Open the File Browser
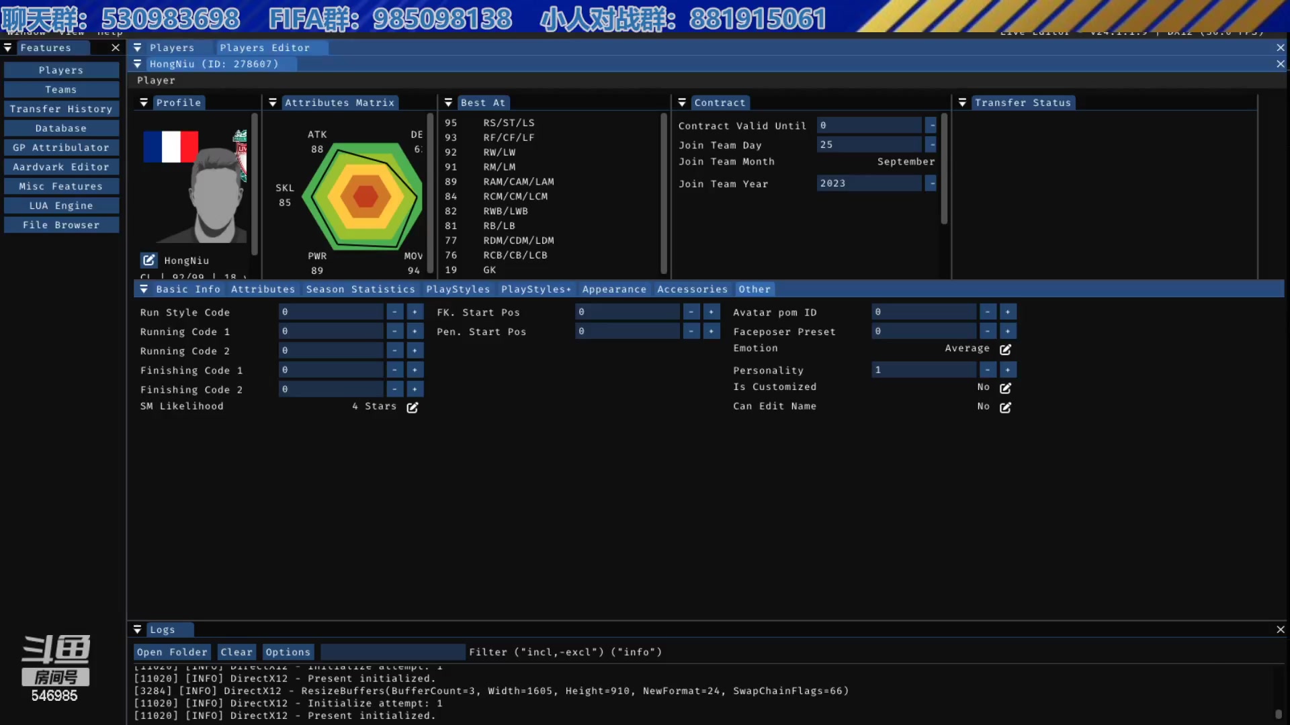The height and width of the screenshot is (725, 1290). [x=61, y=225]
